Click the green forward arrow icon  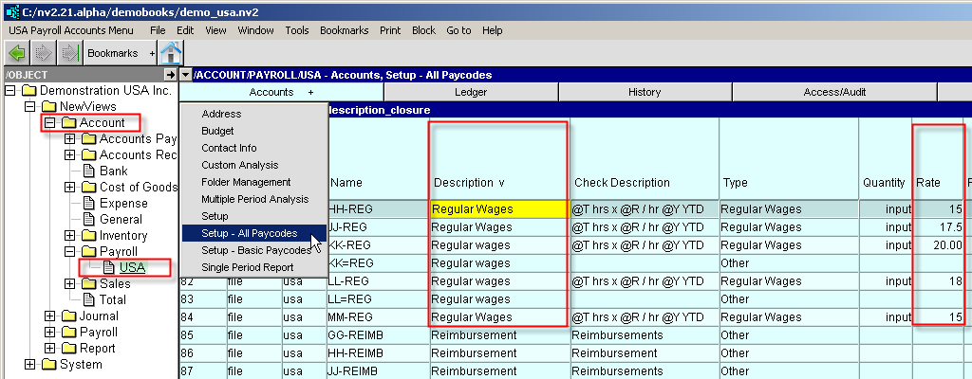pyautogui.click(x=43, y=53)
